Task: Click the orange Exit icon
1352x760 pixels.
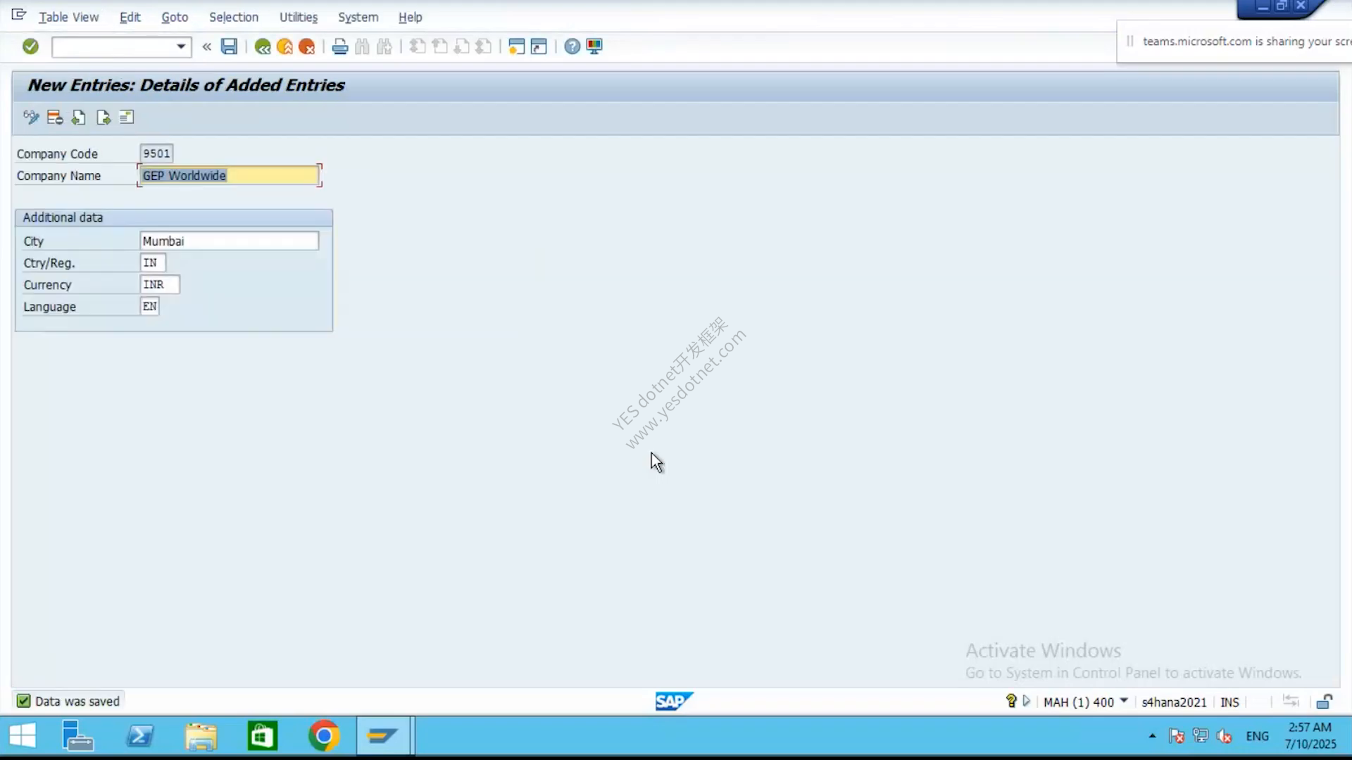Action: tap(284, 46)
